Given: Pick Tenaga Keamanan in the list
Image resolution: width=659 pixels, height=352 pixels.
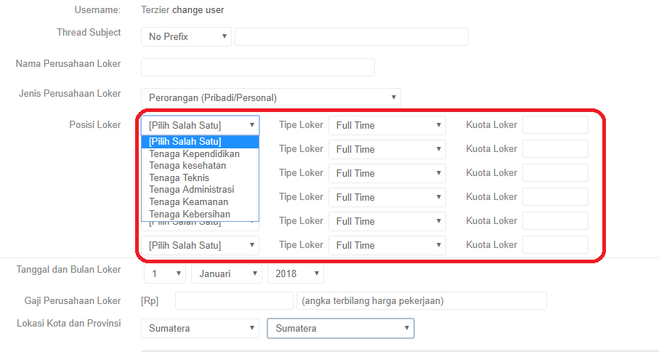Looking at the screenshot, I should click(188, 201).
